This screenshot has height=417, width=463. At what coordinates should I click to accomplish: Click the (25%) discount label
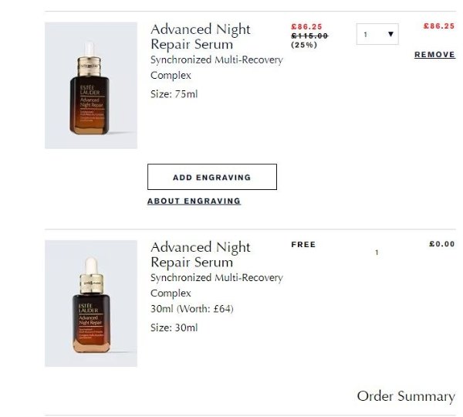pos(302,45)
